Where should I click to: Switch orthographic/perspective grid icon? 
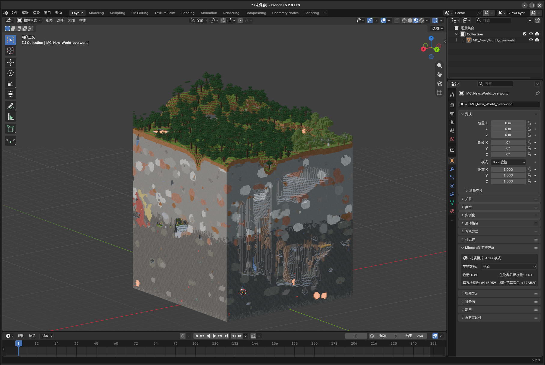(x=440, y=92)
